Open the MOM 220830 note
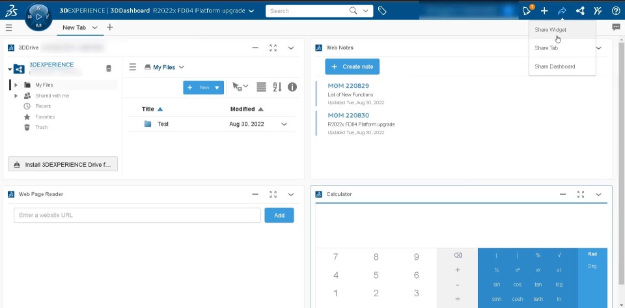 [348, 115]
